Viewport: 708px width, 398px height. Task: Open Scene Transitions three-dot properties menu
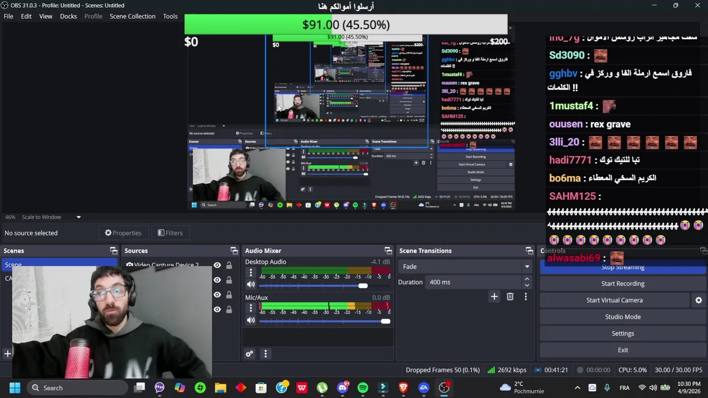pyautogui.click(x=525, y=297)
